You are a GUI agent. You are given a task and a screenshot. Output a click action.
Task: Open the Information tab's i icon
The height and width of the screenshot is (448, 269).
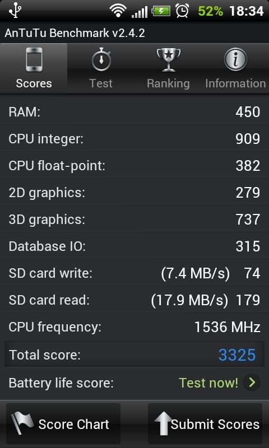point(235,59)
